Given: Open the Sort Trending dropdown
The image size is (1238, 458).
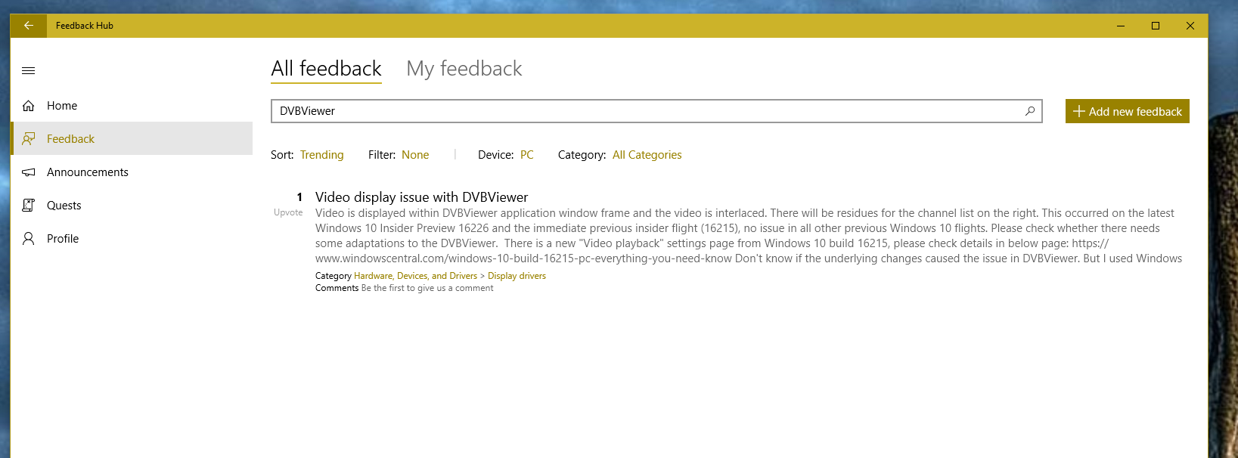Looking at the screenshot, I should 322,155.
